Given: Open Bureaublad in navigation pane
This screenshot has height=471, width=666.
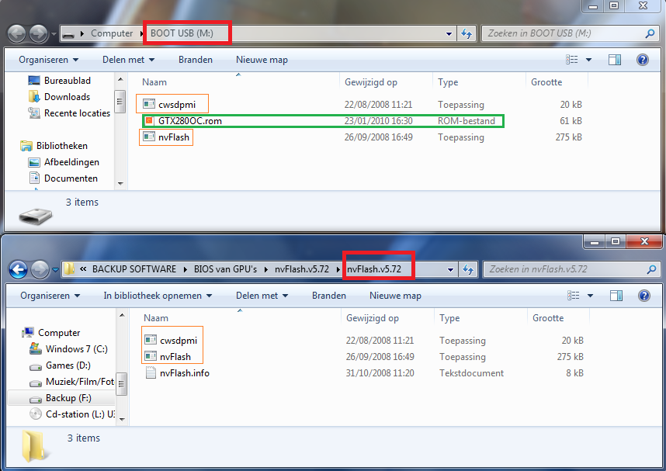Looking at the screenshot, I should coord(60,80).
